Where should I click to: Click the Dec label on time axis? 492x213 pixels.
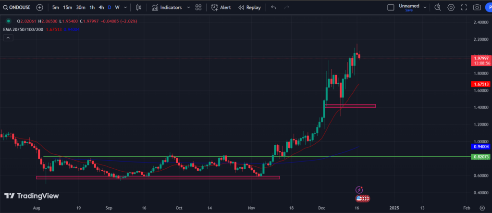click(x=322, y=208)
